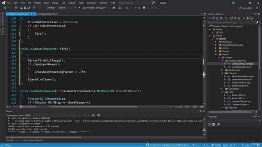The height and width of the screenshot is (147, 262).
Task: Click DruidMech / MultiplayerCourseBlasterGame in status bar
Action: coord(168,145)
